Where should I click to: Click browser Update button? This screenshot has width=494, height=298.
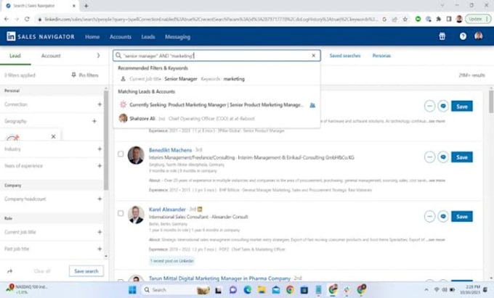point(477,19)
